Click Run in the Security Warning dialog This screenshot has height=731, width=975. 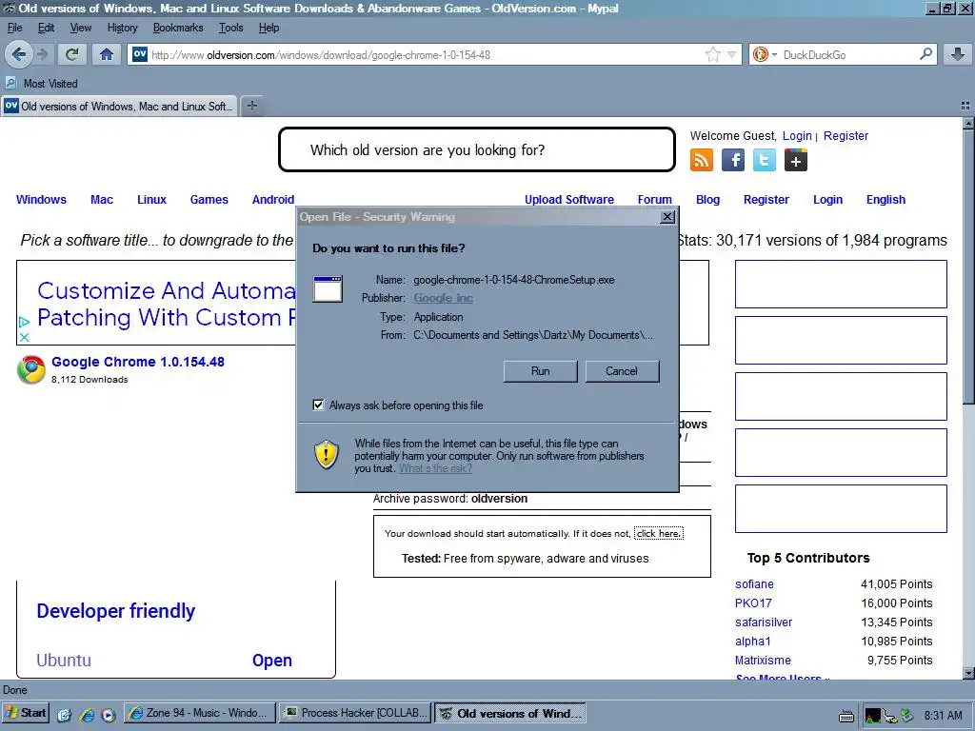coord(541,371)
